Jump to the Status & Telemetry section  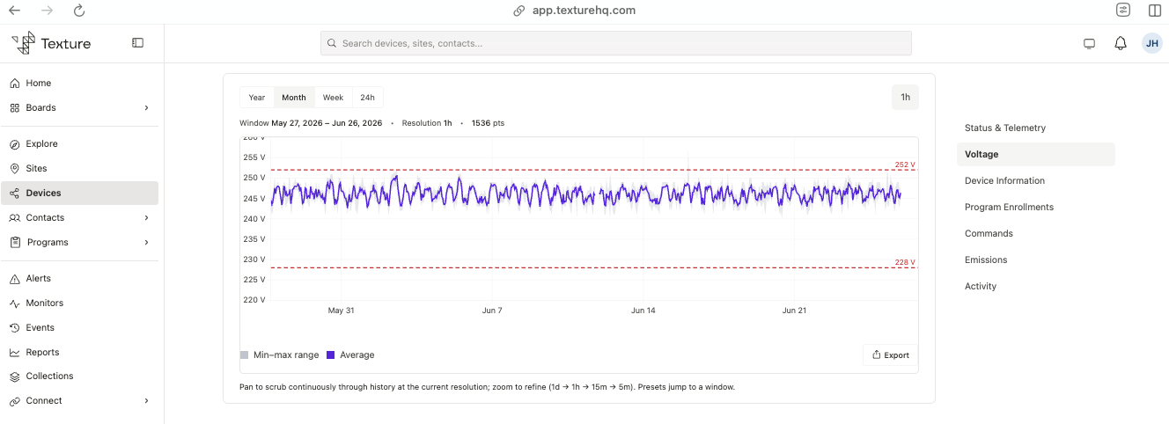pyautogui.click(x=1005, y=128)
